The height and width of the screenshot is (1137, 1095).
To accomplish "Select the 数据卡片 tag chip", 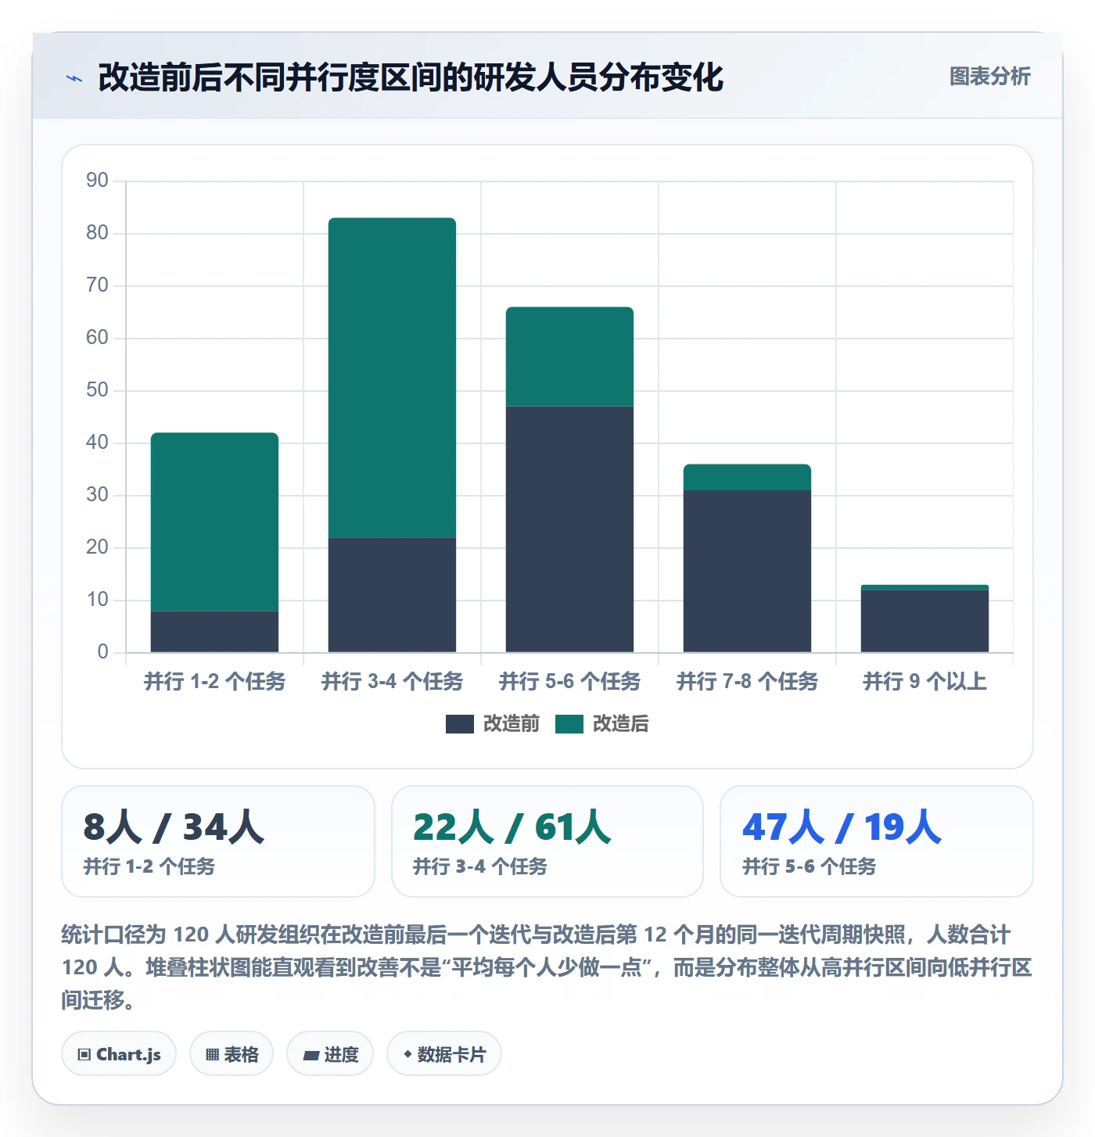I will [x=444, y=1054].
